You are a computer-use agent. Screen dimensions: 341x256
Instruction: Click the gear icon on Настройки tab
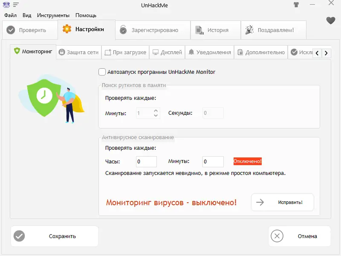[x=67, y=30]
